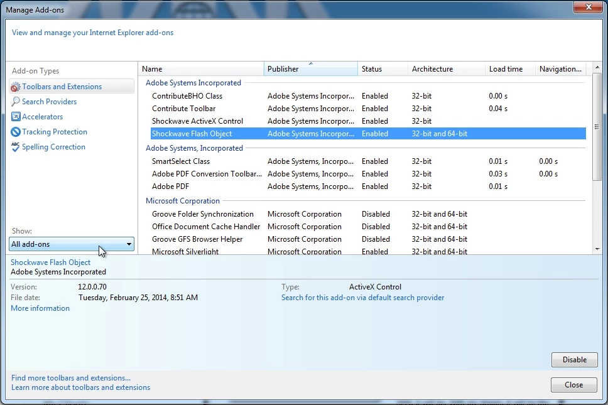Click the Adobe Systems Incorporated group header
This screenshot has height=405, width=608.
coord(193,83)
